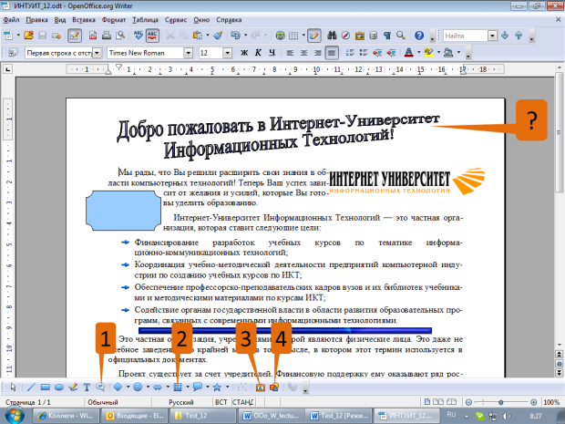Toggle Edit File mode icon
Screen dimensions: 565x424
[75, 36]
